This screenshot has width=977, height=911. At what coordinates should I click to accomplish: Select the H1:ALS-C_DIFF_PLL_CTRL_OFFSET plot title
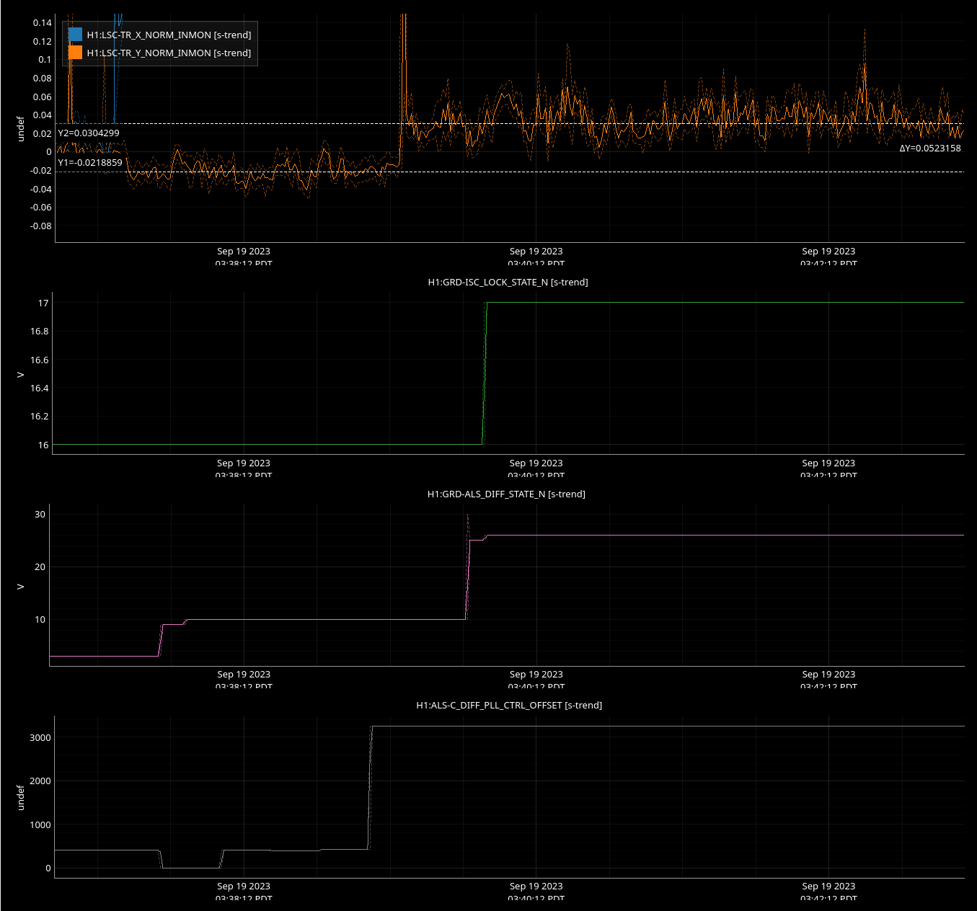coord(509,705)
